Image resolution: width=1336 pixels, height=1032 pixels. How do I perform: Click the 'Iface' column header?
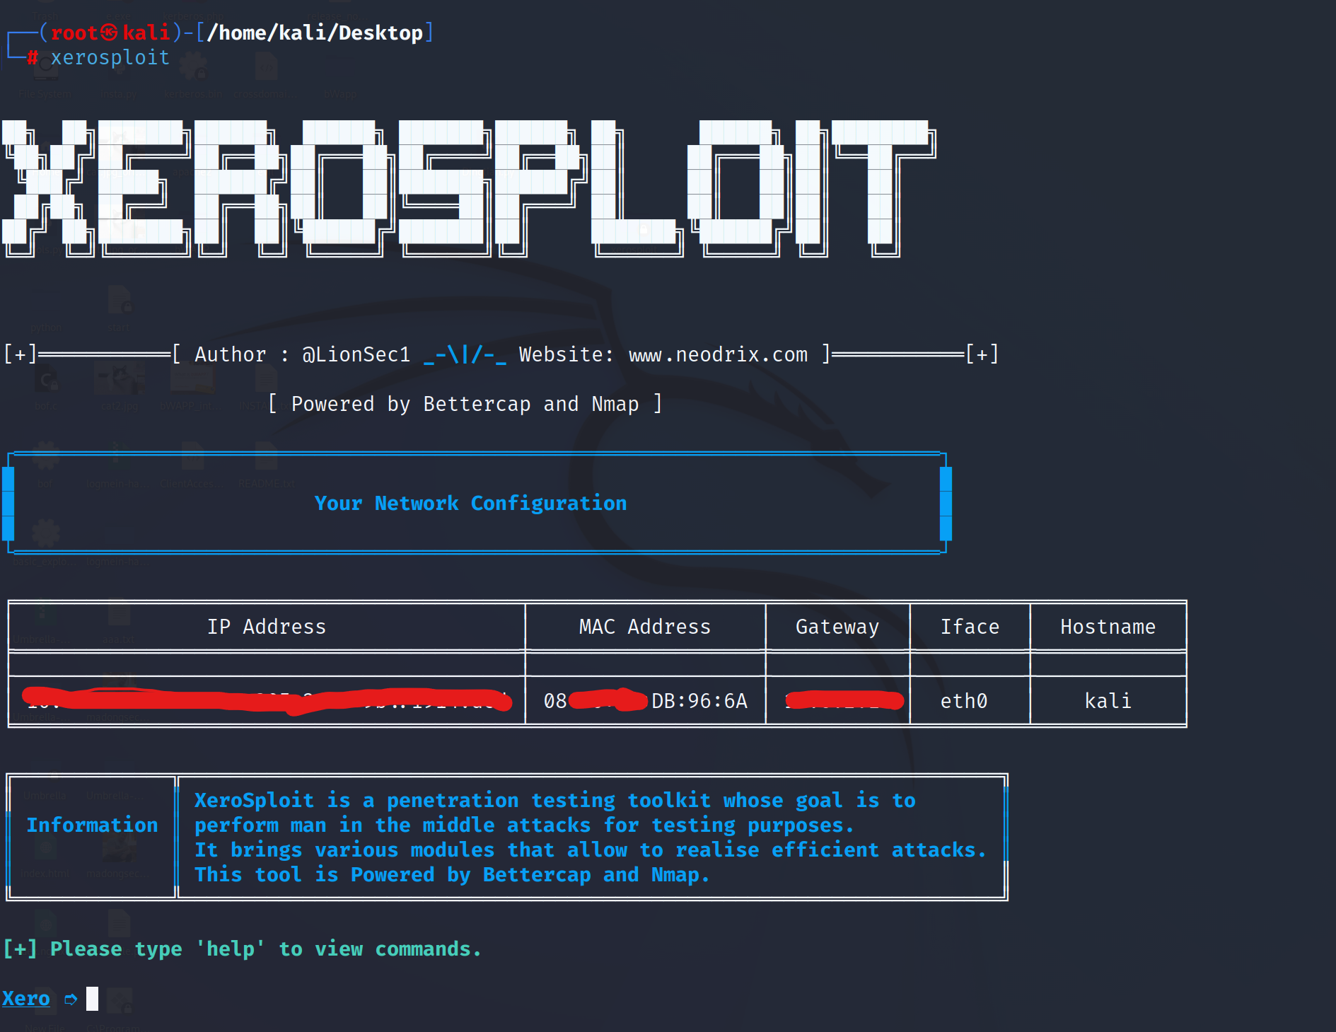click(x=970, y=627)
